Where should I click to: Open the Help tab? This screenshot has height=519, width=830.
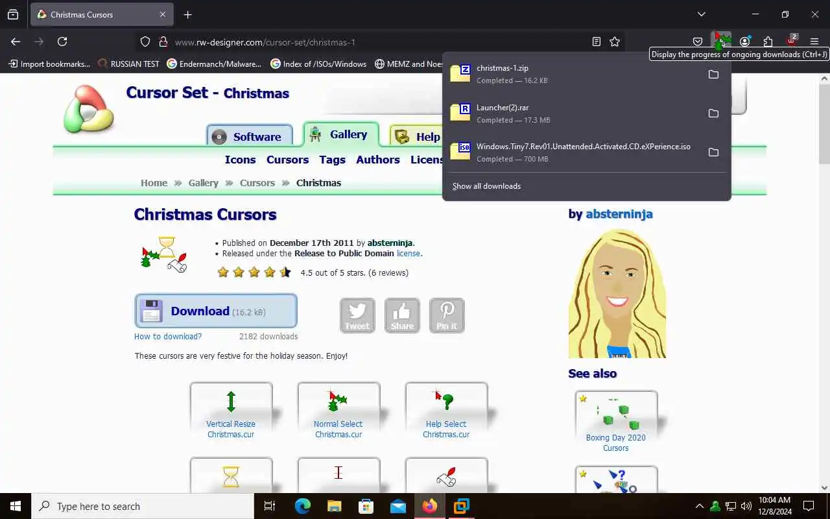click(x=417, y=136)
